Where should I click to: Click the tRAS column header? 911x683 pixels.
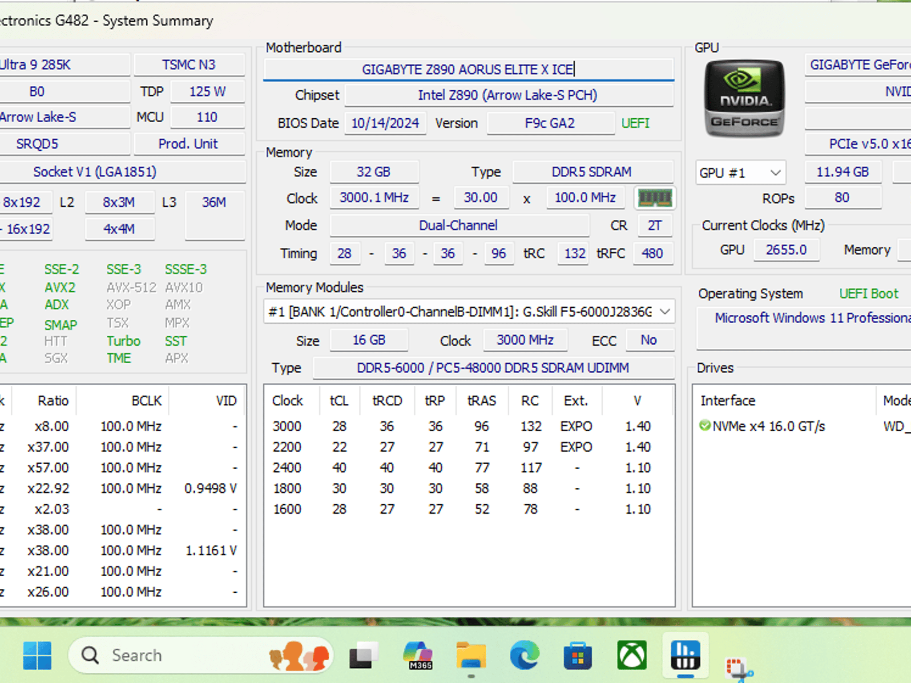click(482, 401)
